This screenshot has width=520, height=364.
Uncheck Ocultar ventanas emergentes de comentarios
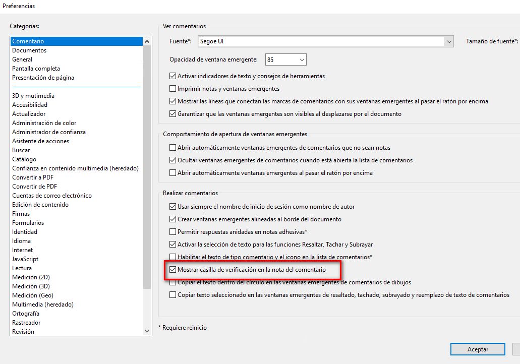pos(173,160)
